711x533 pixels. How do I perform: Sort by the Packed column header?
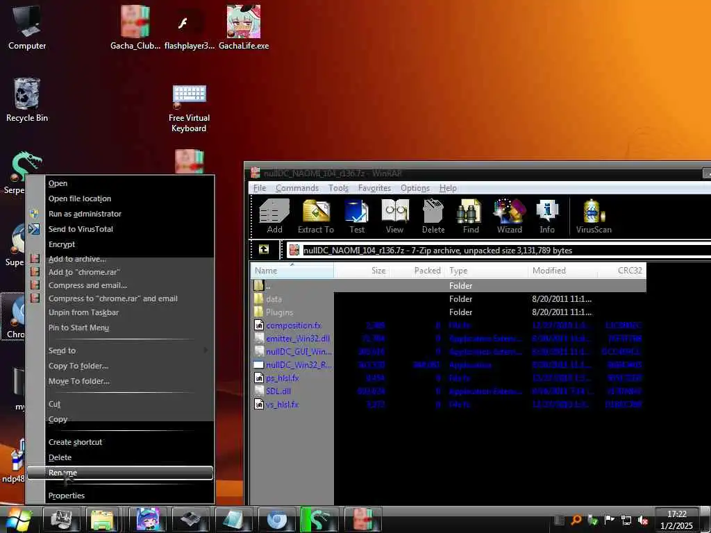(417, 271)
